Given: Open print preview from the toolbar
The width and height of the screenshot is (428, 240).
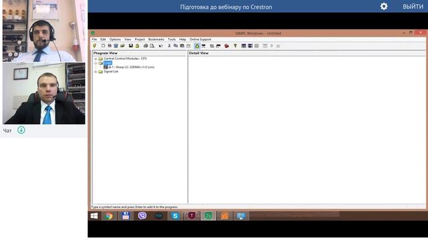Looking at the screenshot, I should (x=152, y=46).
